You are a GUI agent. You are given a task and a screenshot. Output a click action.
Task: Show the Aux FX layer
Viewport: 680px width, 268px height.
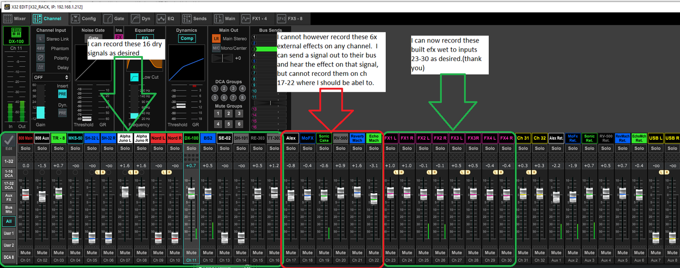pyautogui.click(x=8, y=197)
